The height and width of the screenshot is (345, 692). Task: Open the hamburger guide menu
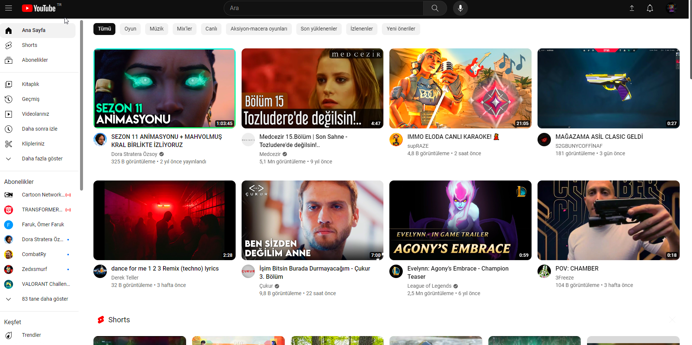tap(9, 8)
